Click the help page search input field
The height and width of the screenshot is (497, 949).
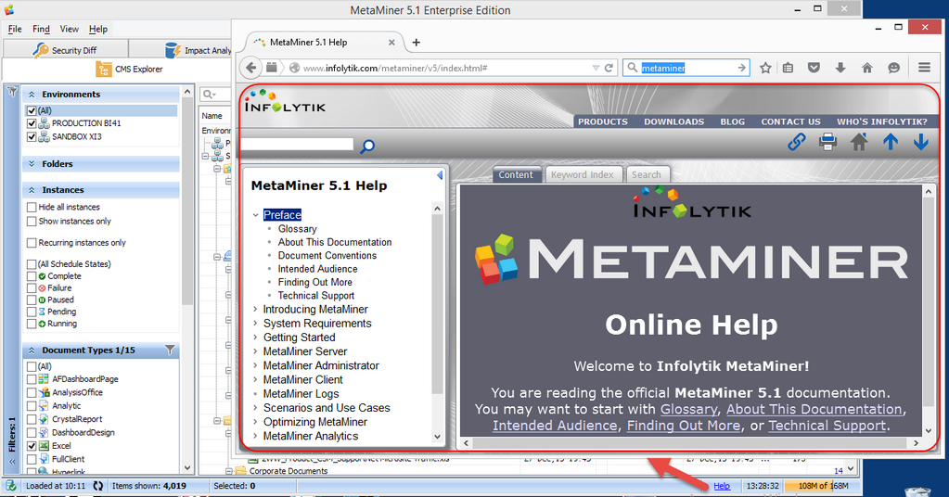pyautogui.click(x=297, y=145)
